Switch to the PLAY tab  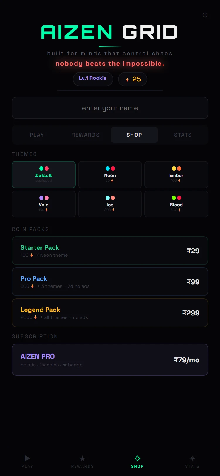(x=37, y=135)
